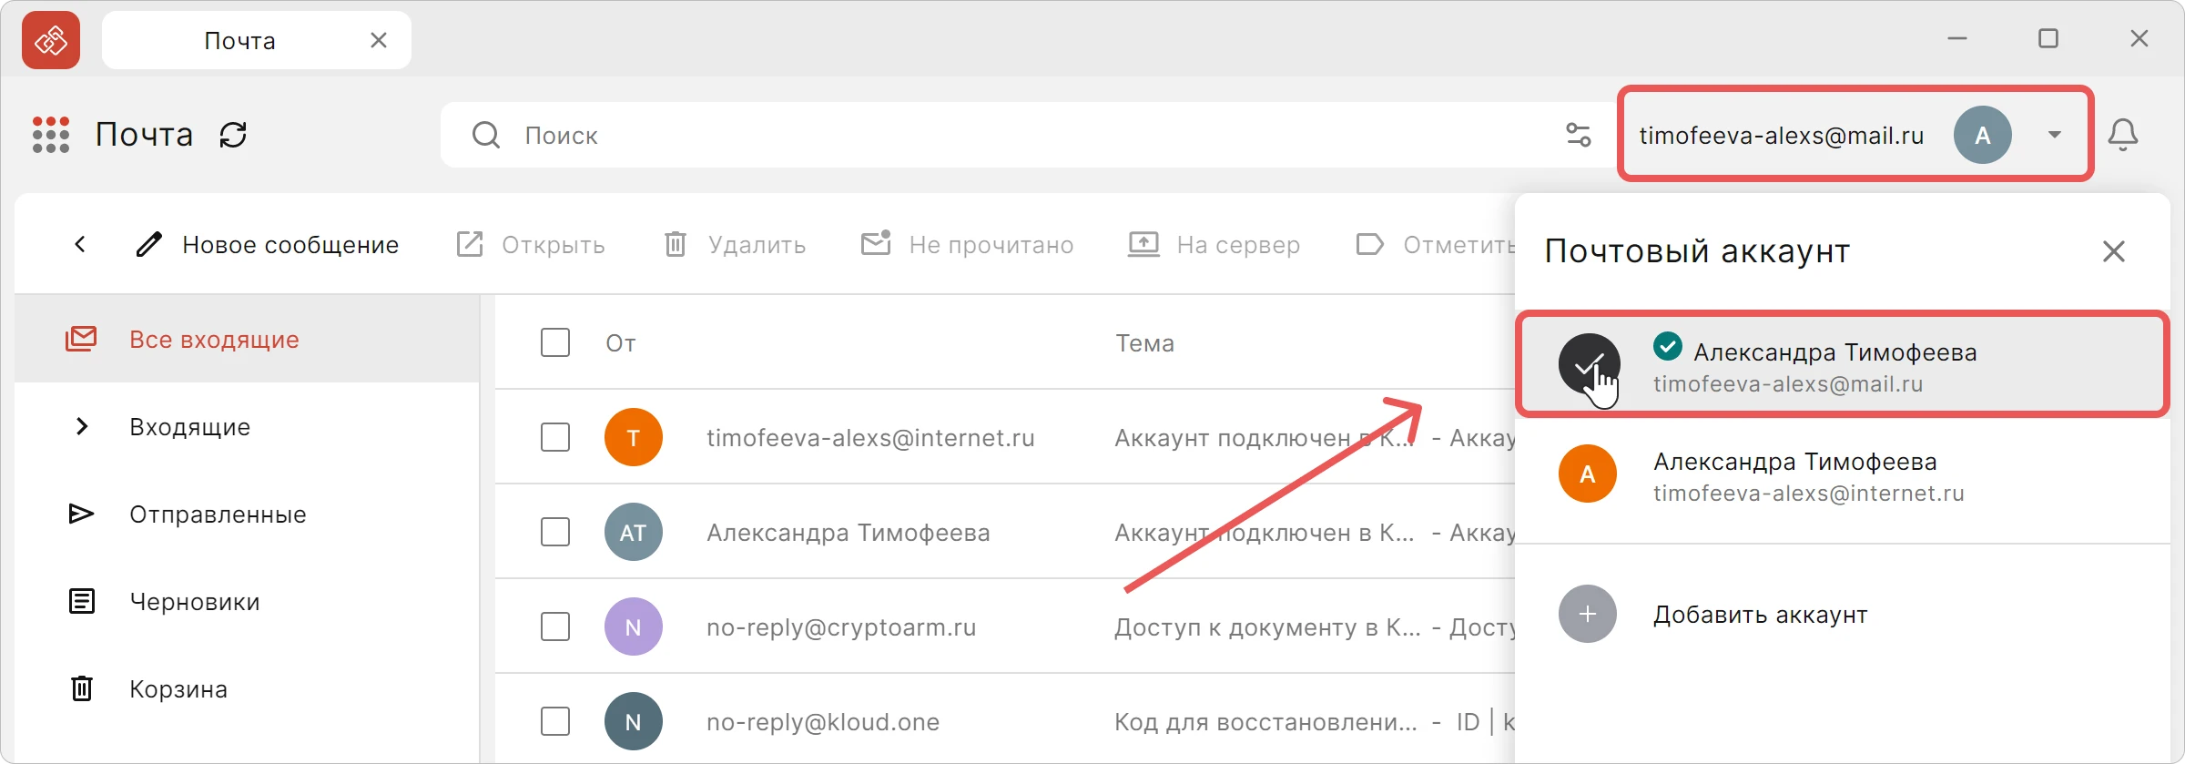Check the no-reply@kloud.one message checkbox
Screen dimensions: 2185x764
click(x=555, y=721)
